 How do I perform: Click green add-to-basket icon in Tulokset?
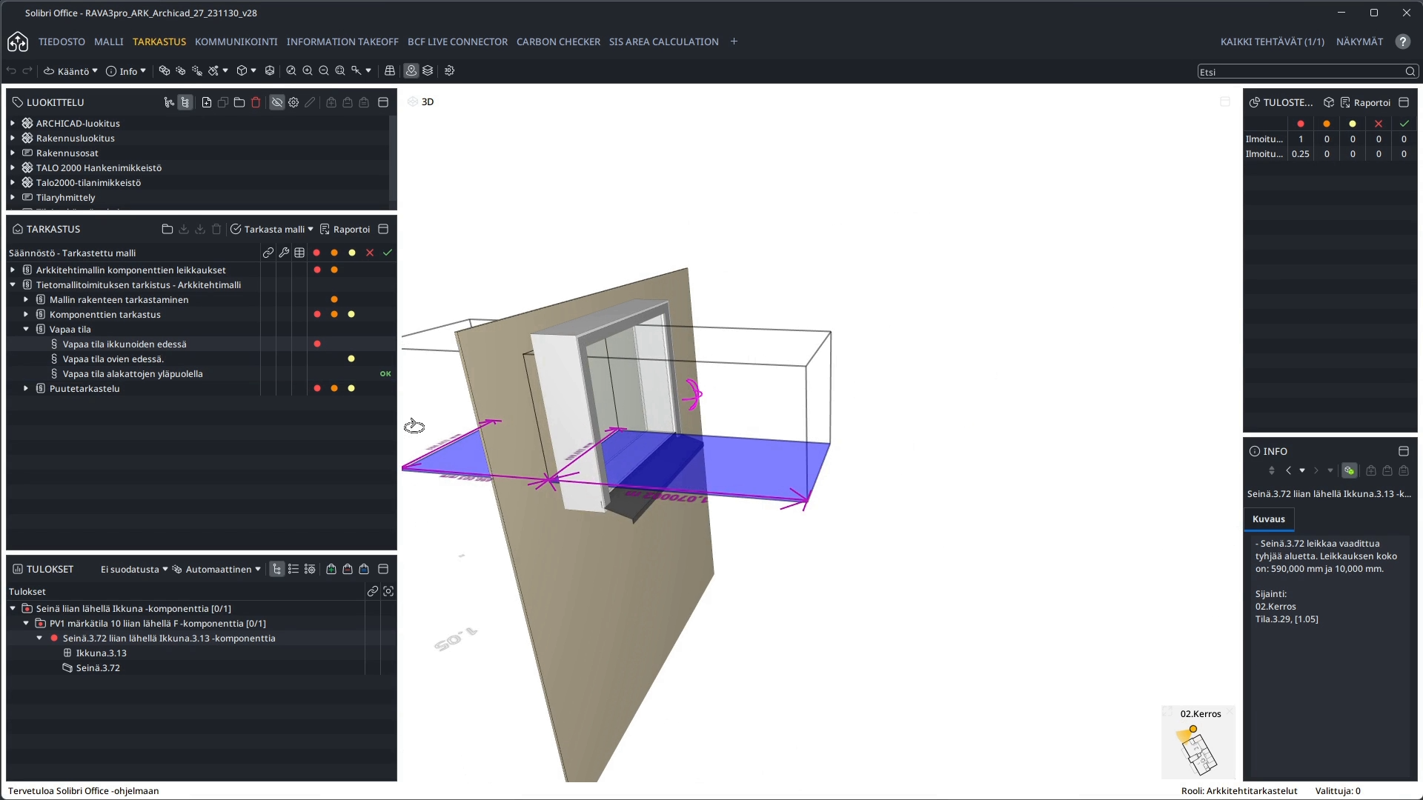(331, 569)
